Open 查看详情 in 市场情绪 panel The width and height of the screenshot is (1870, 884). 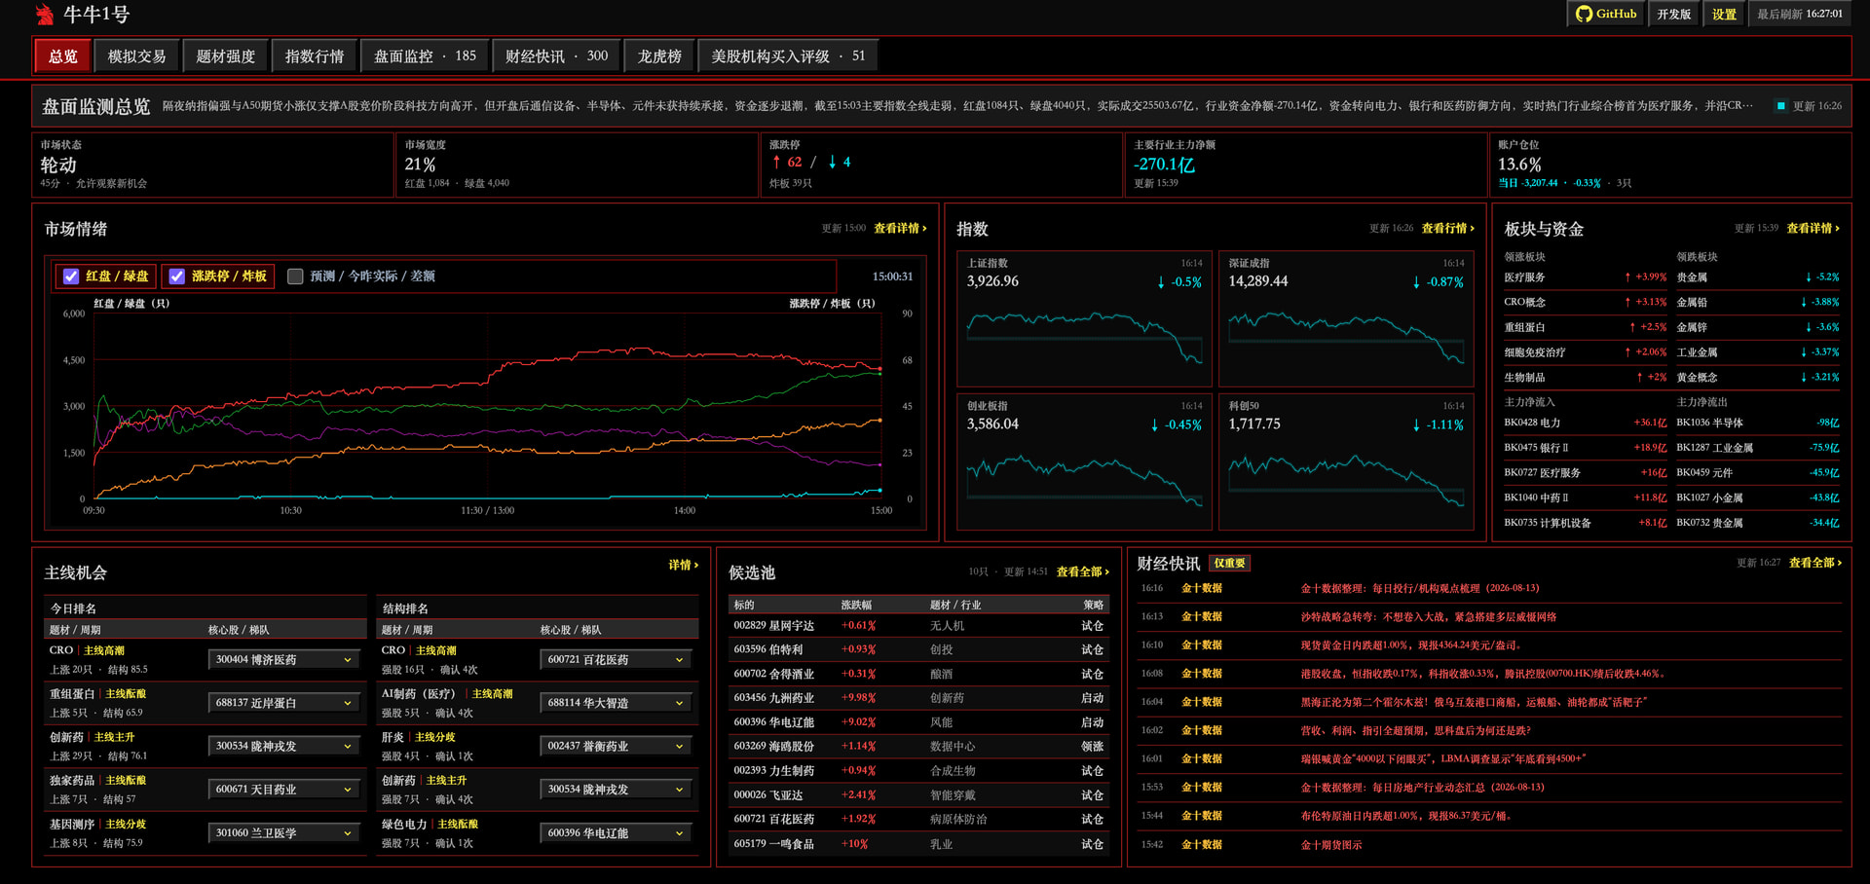[x=900, y=228]
